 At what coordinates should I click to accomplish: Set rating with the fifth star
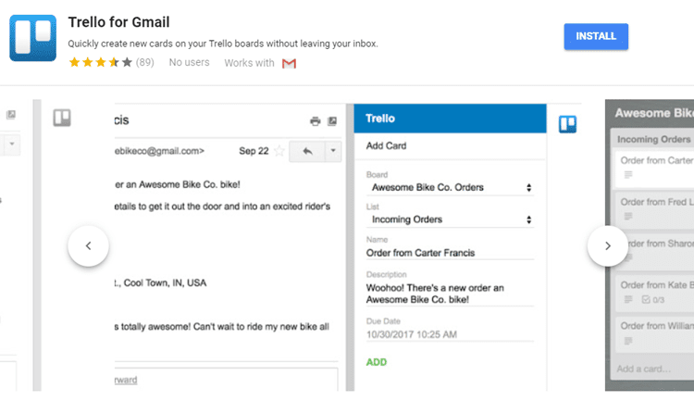pos(127,62)
